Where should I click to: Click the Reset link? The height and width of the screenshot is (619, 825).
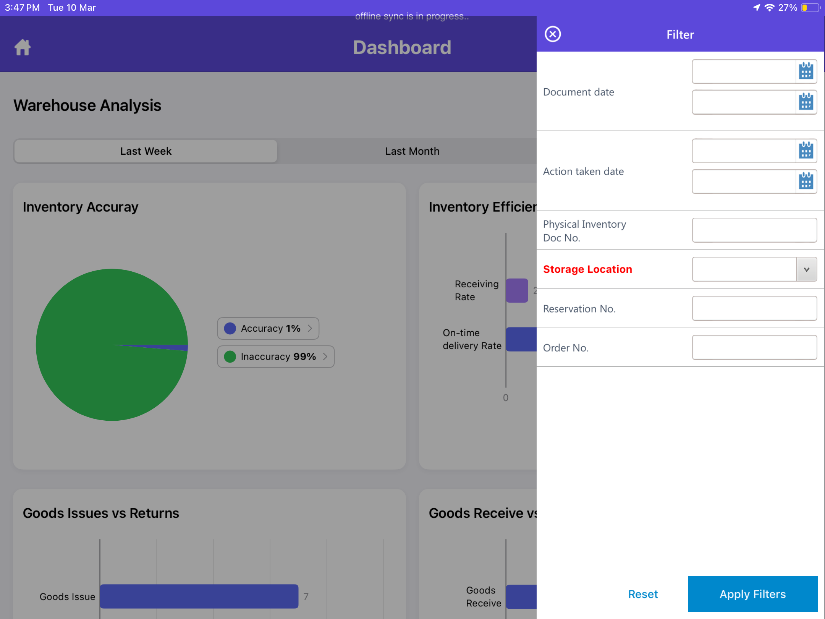[643, 594]
